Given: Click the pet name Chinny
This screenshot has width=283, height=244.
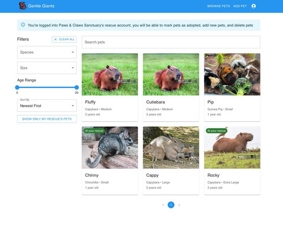Looking at the screenshot, I should [92, 175].
